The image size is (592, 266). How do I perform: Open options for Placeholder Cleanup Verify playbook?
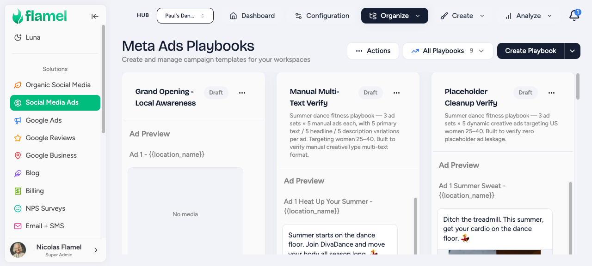[x=551, y=93]
